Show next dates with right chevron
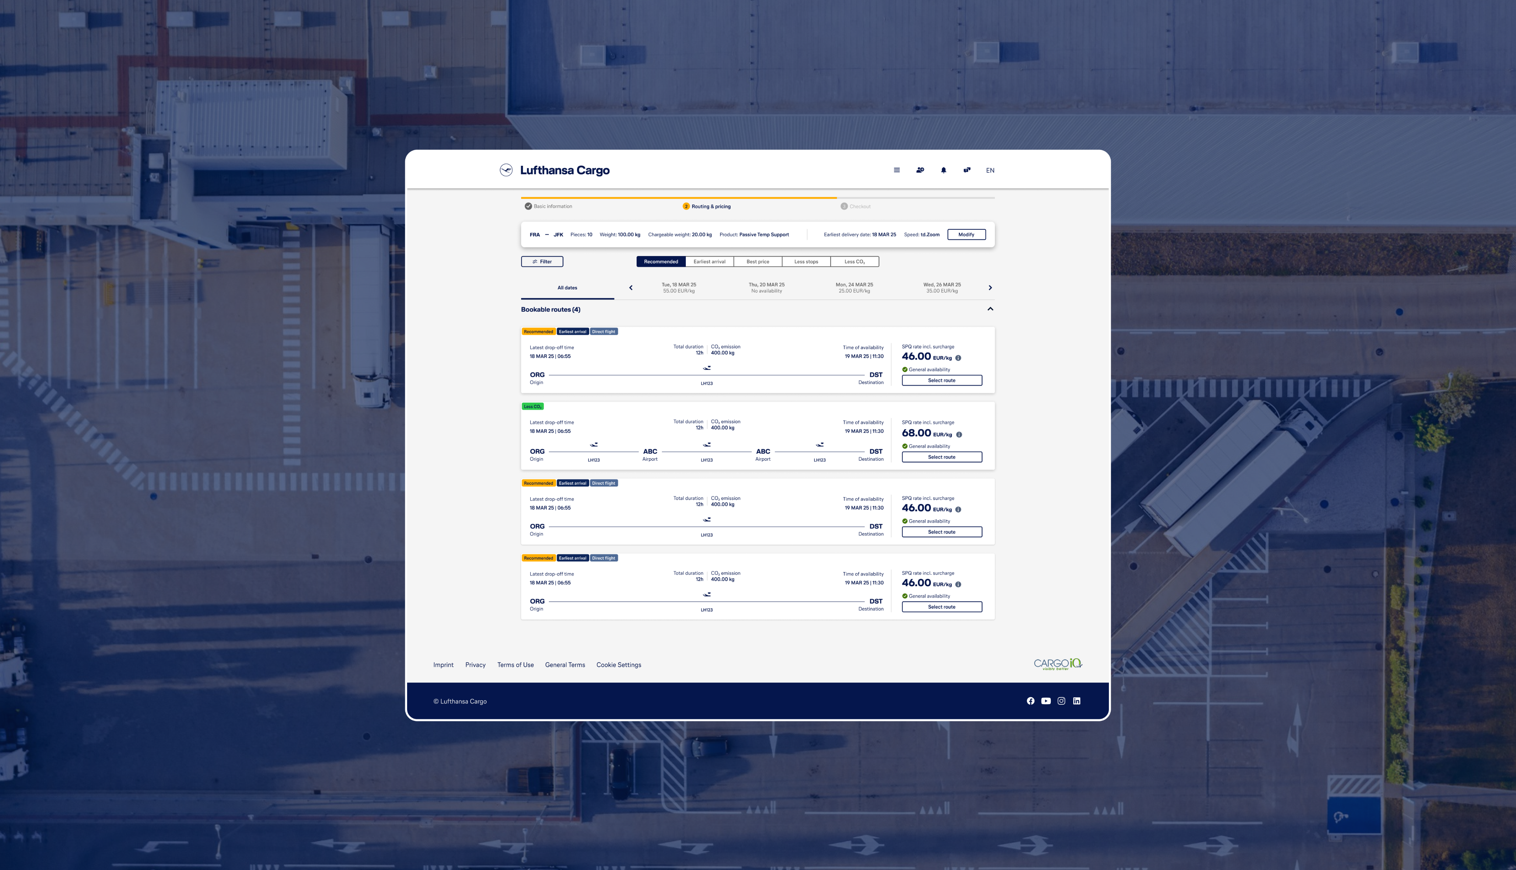Image resolution: width=1516 pixels, height=870 pixels. [x=990, y=288]
